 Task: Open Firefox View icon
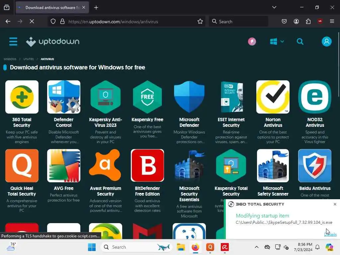pos(7,8)
